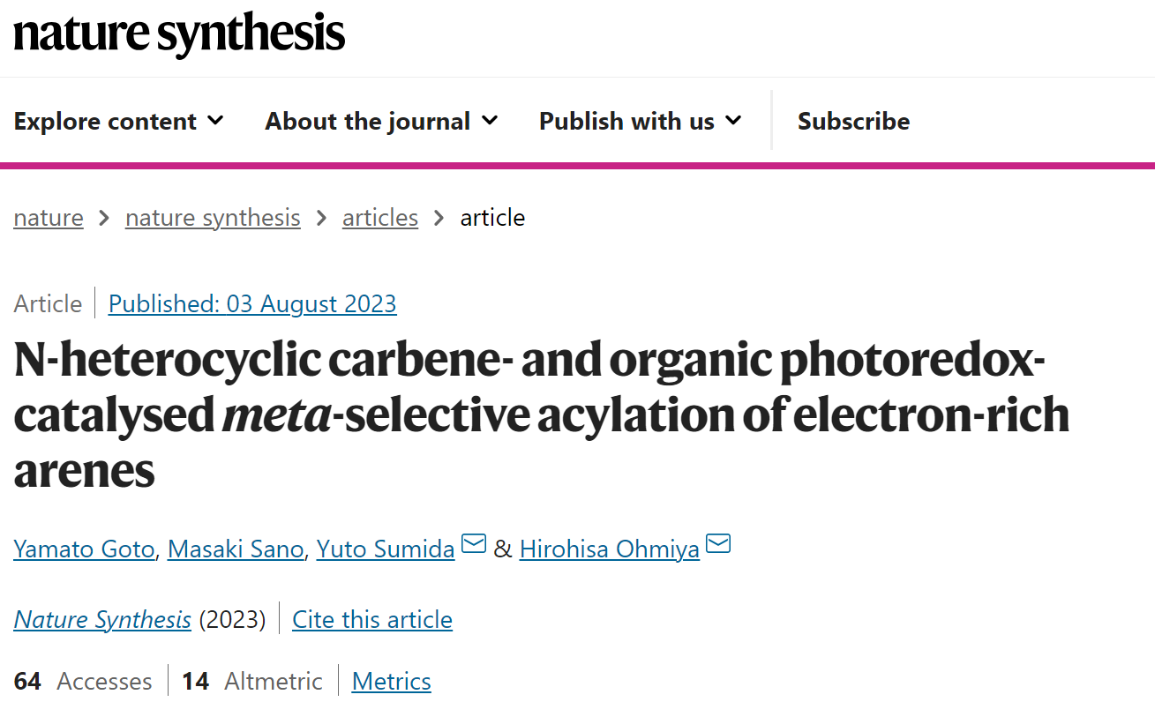The image size is (1155, 702).
Task: Open author Yamato Goto's profile
Action: 85,549
